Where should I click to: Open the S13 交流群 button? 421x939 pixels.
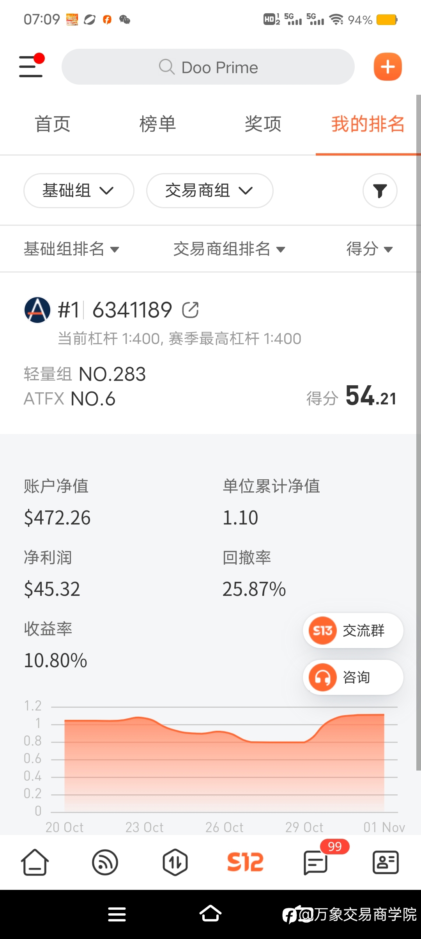click(353, 631)
